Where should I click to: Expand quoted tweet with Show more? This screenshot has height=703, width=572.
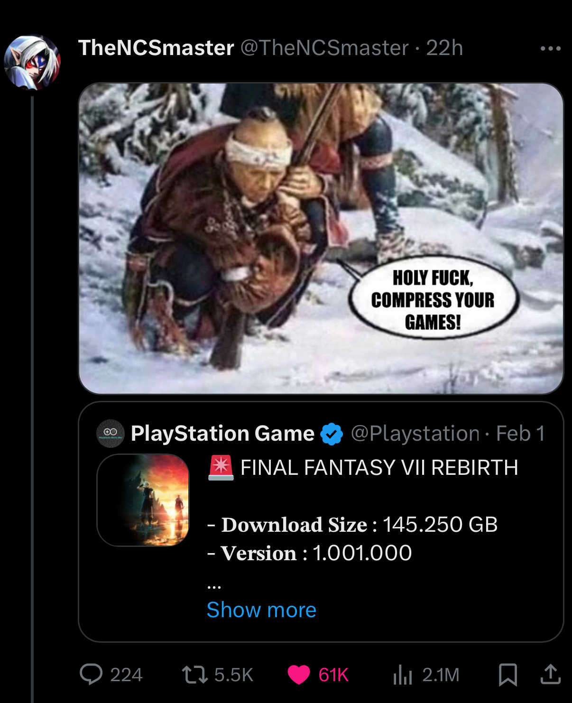click(x=261, y=610)
